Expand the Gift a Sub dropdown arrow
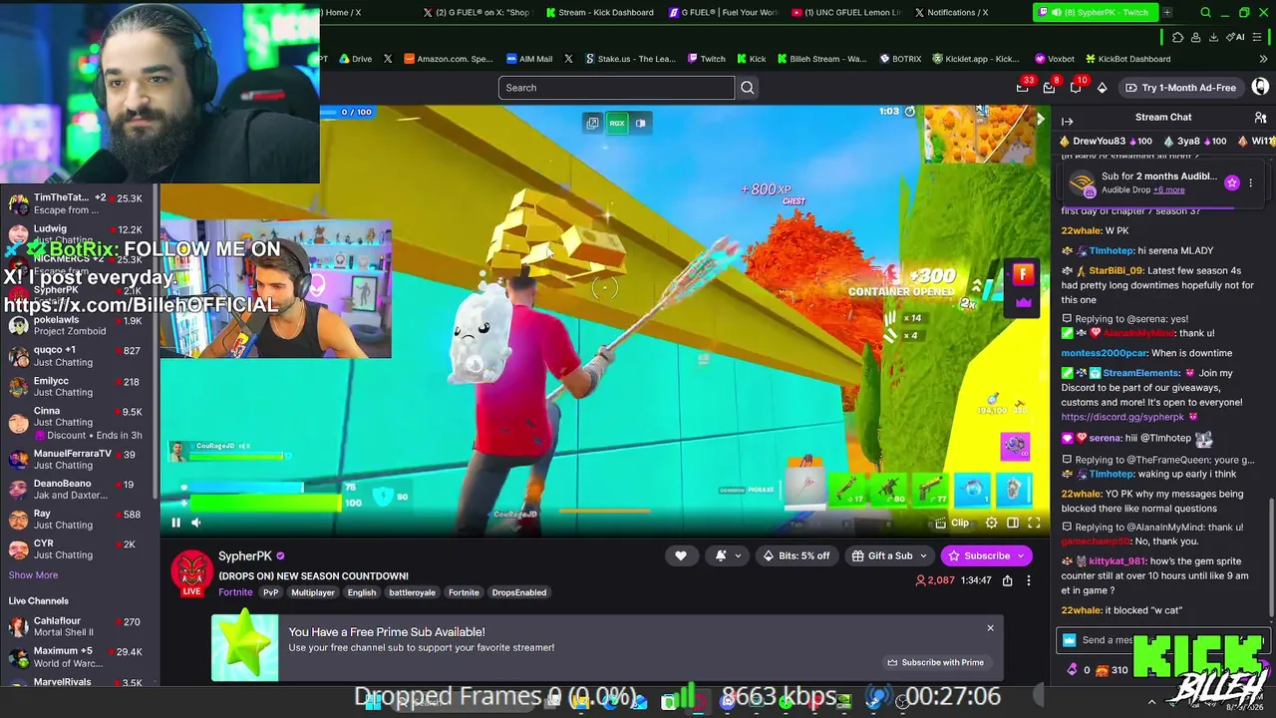 924,555
